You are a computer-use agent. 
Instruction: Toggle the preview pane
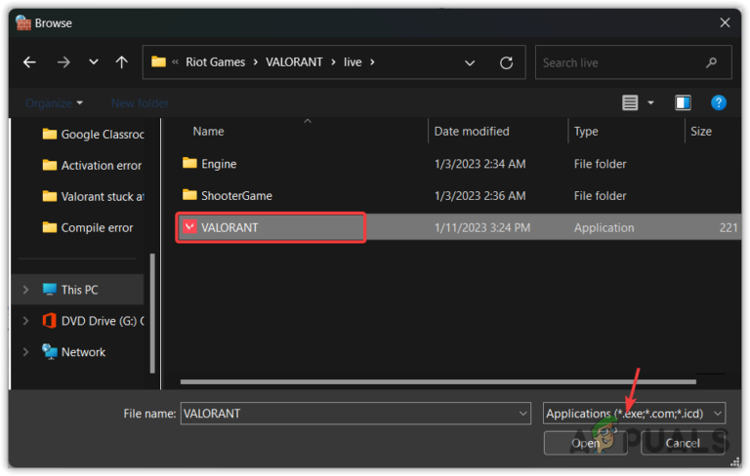683,102
